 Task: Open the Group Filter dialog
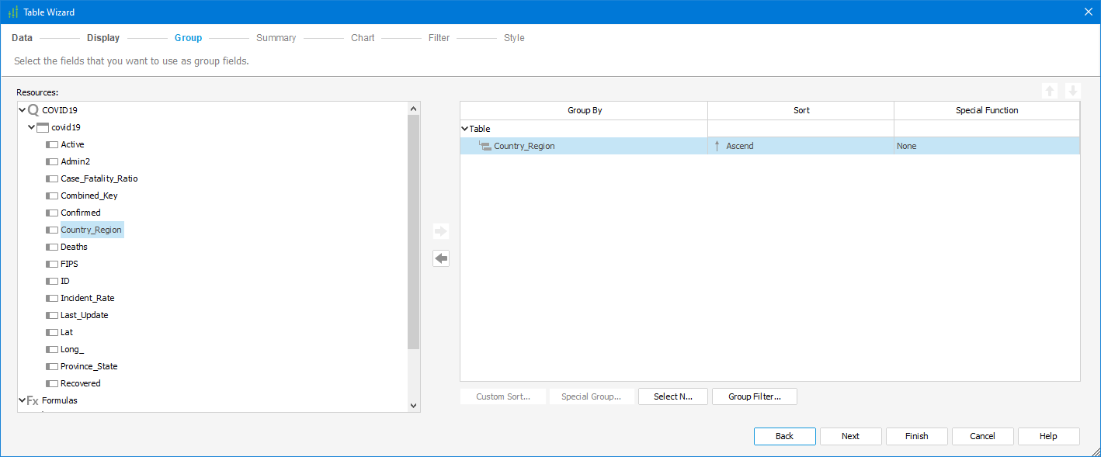tap(754, 396)
